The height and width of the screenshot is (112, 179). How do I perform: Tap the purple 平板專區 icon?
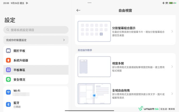pyautogui.click(x=9, y=70)
